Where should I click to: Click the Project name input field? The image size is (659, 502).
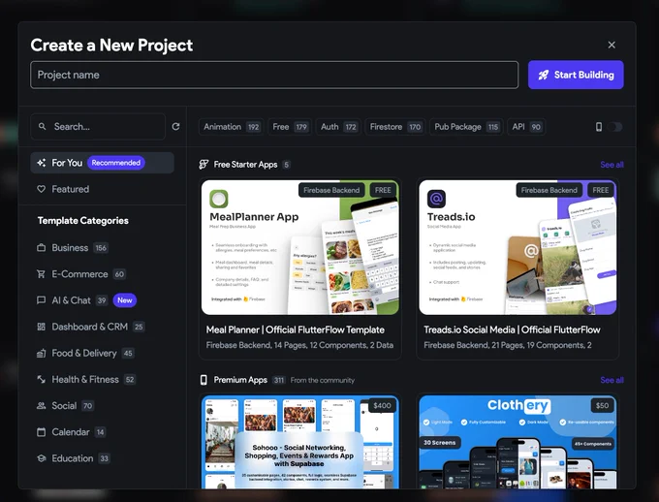(x=274, y=75)
